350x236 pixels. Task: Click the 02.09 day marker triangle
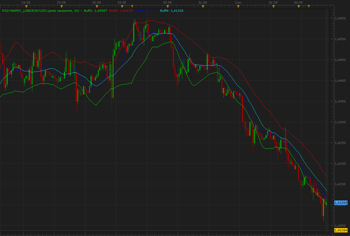[x=273, y=6]
